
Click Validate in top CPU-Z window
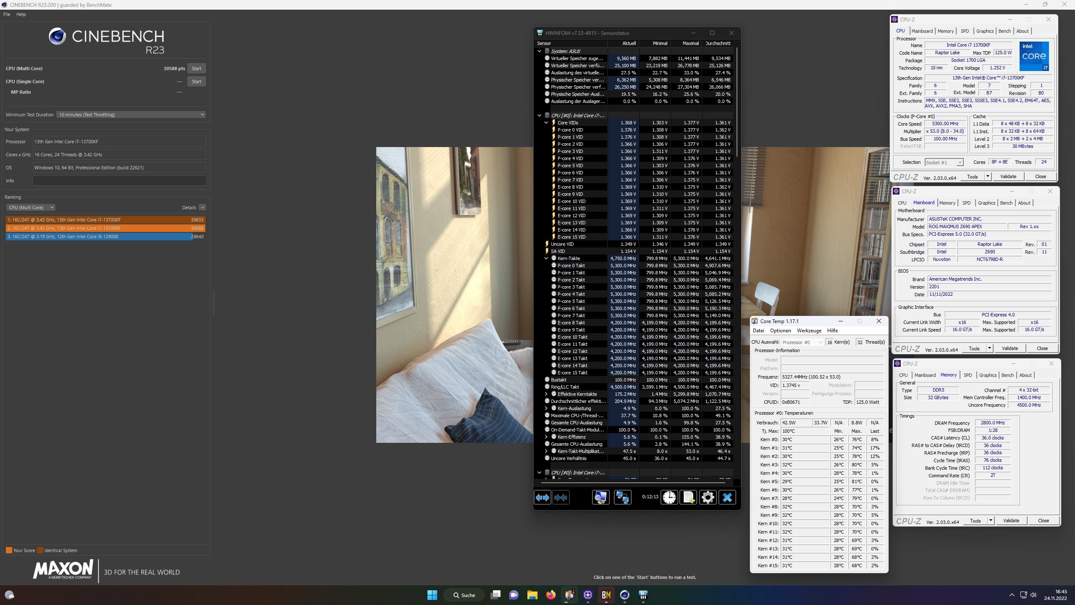click(x=1008, y=176)
